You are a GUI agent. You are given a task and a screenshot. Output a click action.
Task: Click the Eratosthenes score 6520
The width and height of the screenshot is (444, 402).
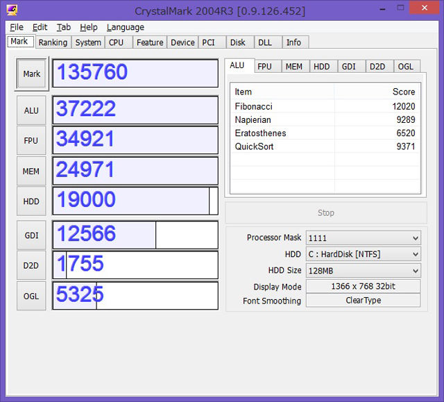tap(406, 133)
